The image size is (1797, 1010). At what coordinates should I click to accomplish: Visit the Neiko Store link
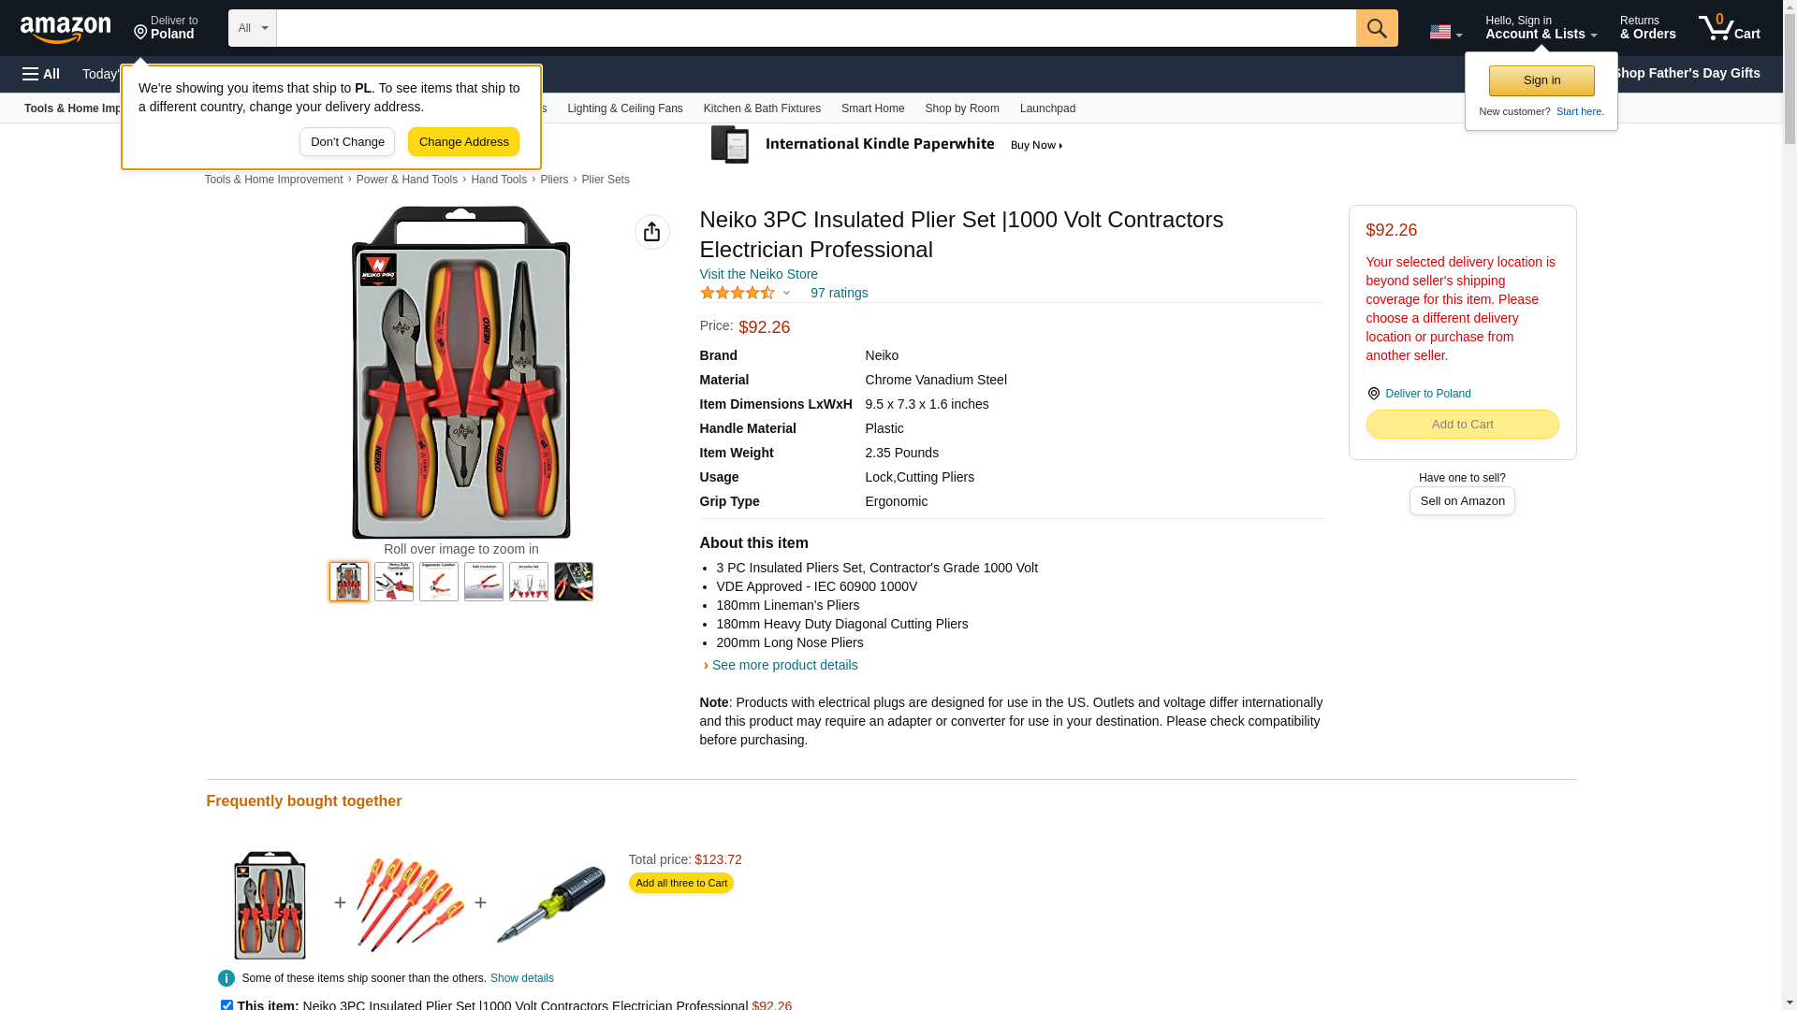pyautogui.click(x=758, y=274)
